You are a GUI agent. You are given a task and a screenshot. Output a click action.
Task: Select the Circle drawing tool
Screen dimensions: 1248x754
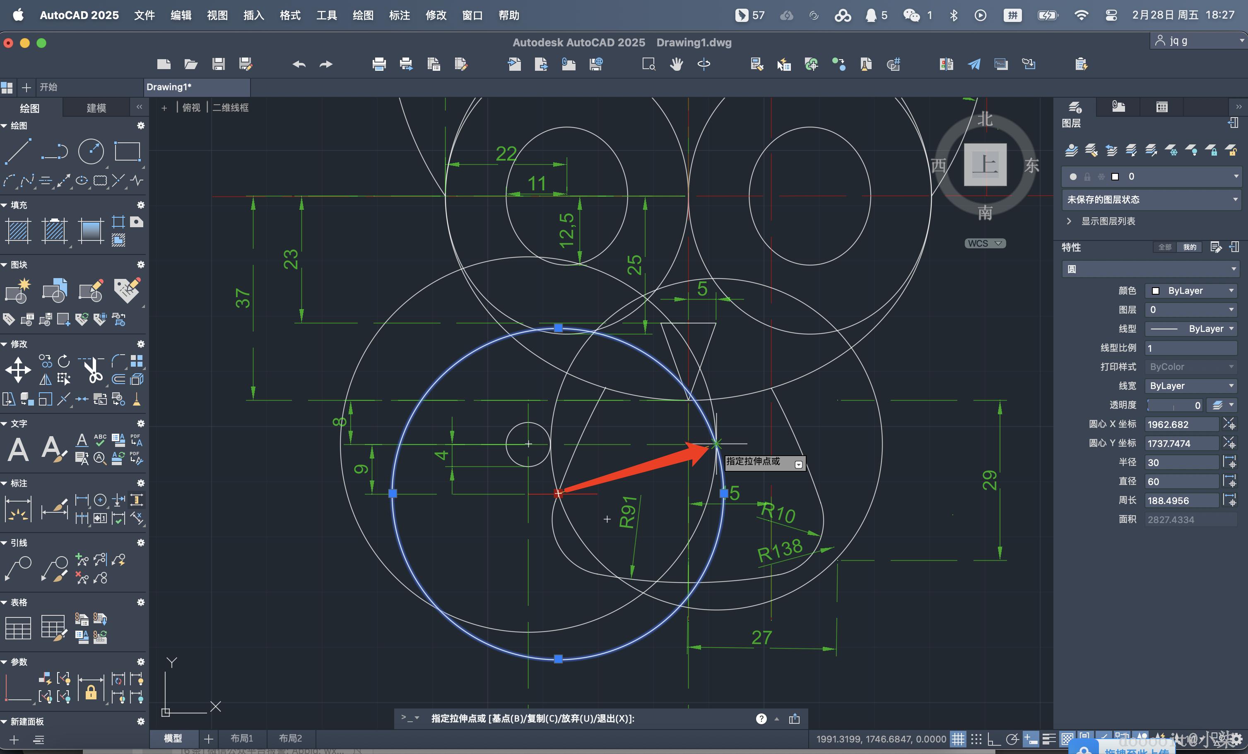click(x=91, y=151)
